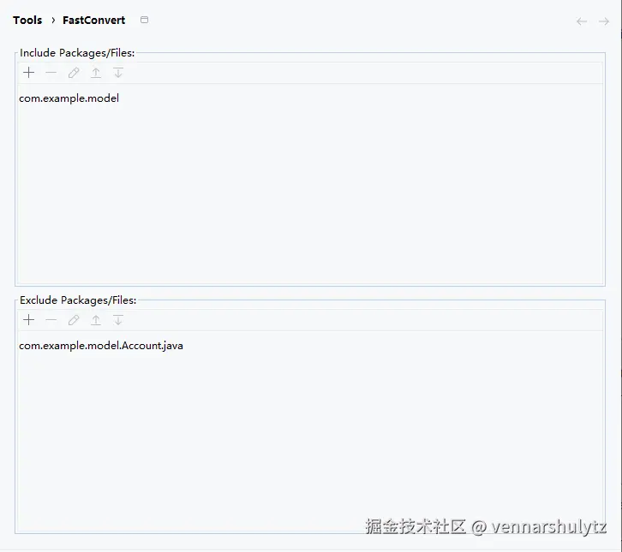Add an entry to Include Packages/Files

coord(28,73)
